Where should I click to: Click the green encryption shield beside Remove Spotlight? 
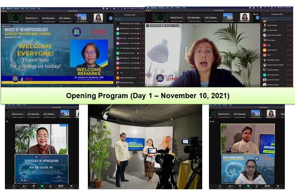point(148,26)
